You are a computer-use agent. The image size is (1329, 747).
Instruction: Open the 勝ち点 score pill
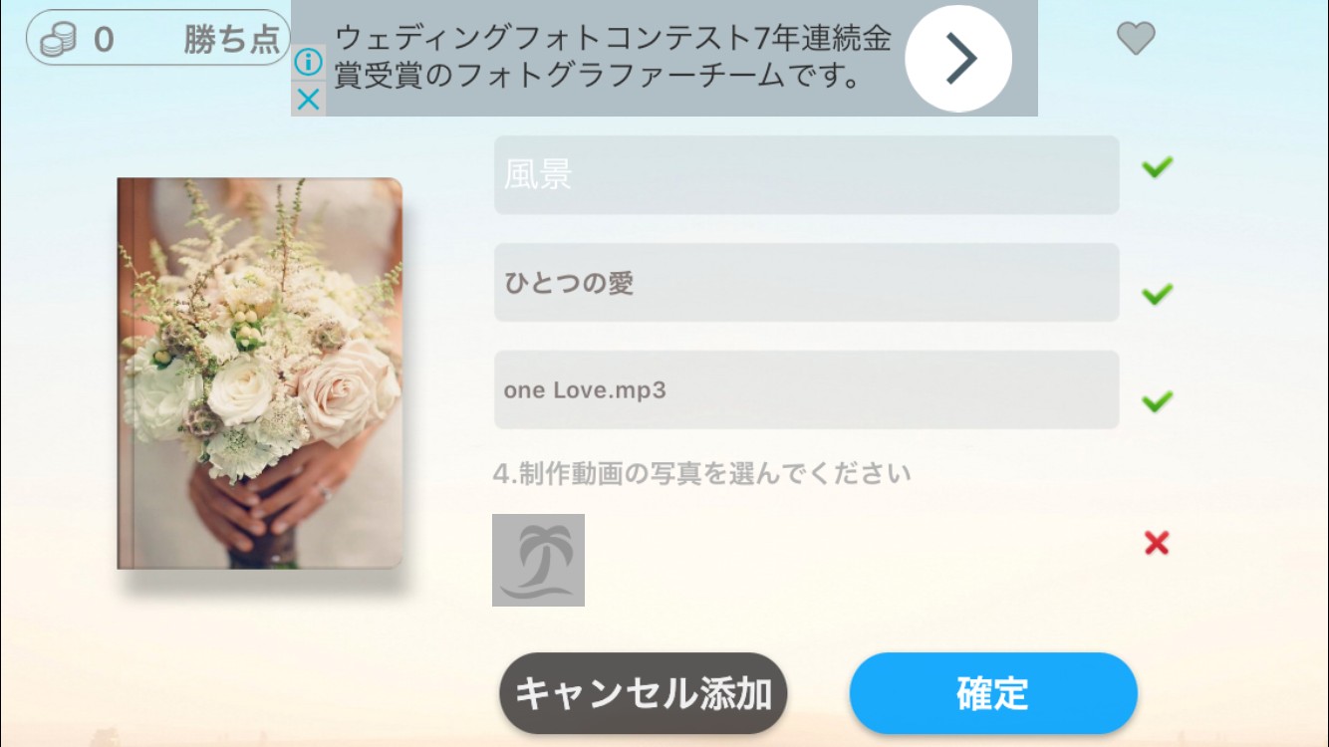click(x=157, y=39)
